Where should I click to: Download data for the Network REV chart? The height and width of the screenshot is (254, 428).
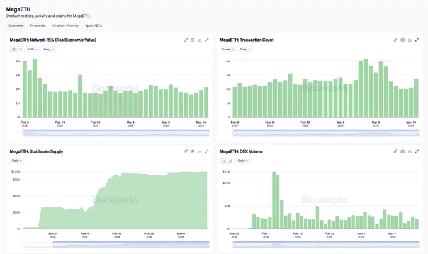coord(200,40)
